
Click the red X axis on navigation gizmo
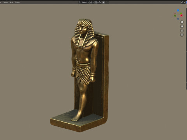(182, 16)
